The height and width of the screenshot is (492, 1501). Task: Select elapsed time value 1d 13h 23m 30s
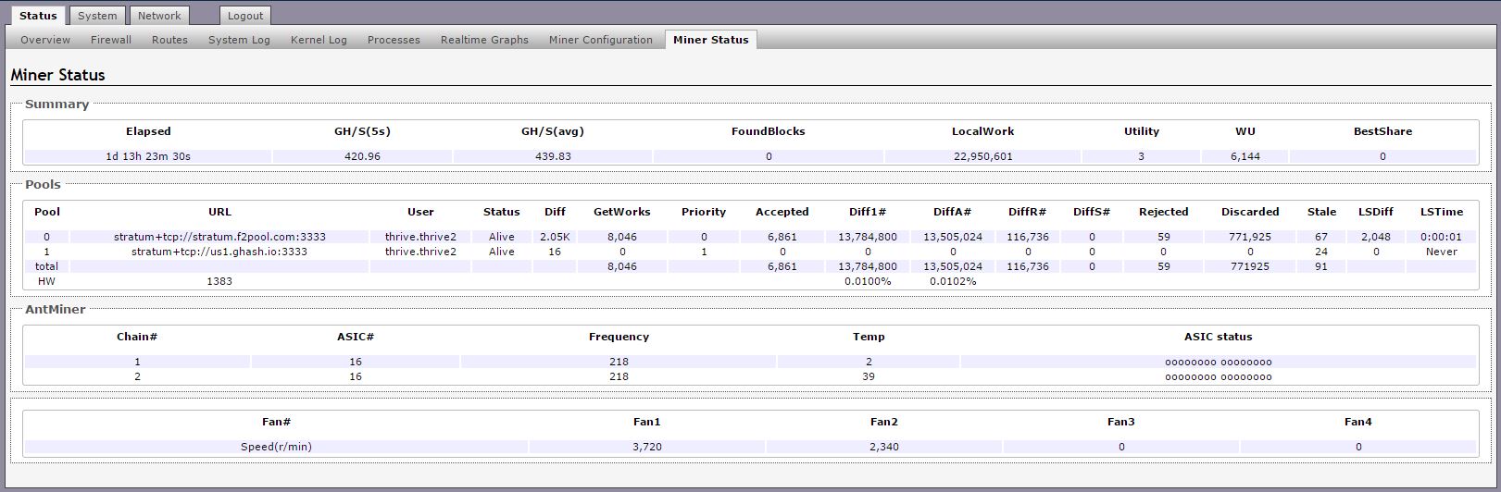pyautogui.click(x=148, y=156)
